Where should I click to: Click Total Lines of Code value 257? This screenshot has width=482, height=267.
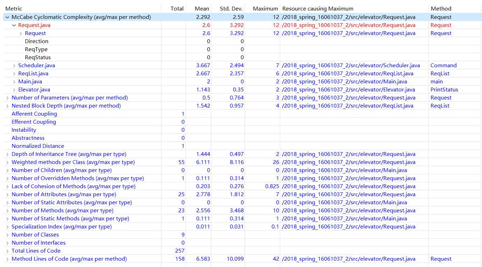180,251
